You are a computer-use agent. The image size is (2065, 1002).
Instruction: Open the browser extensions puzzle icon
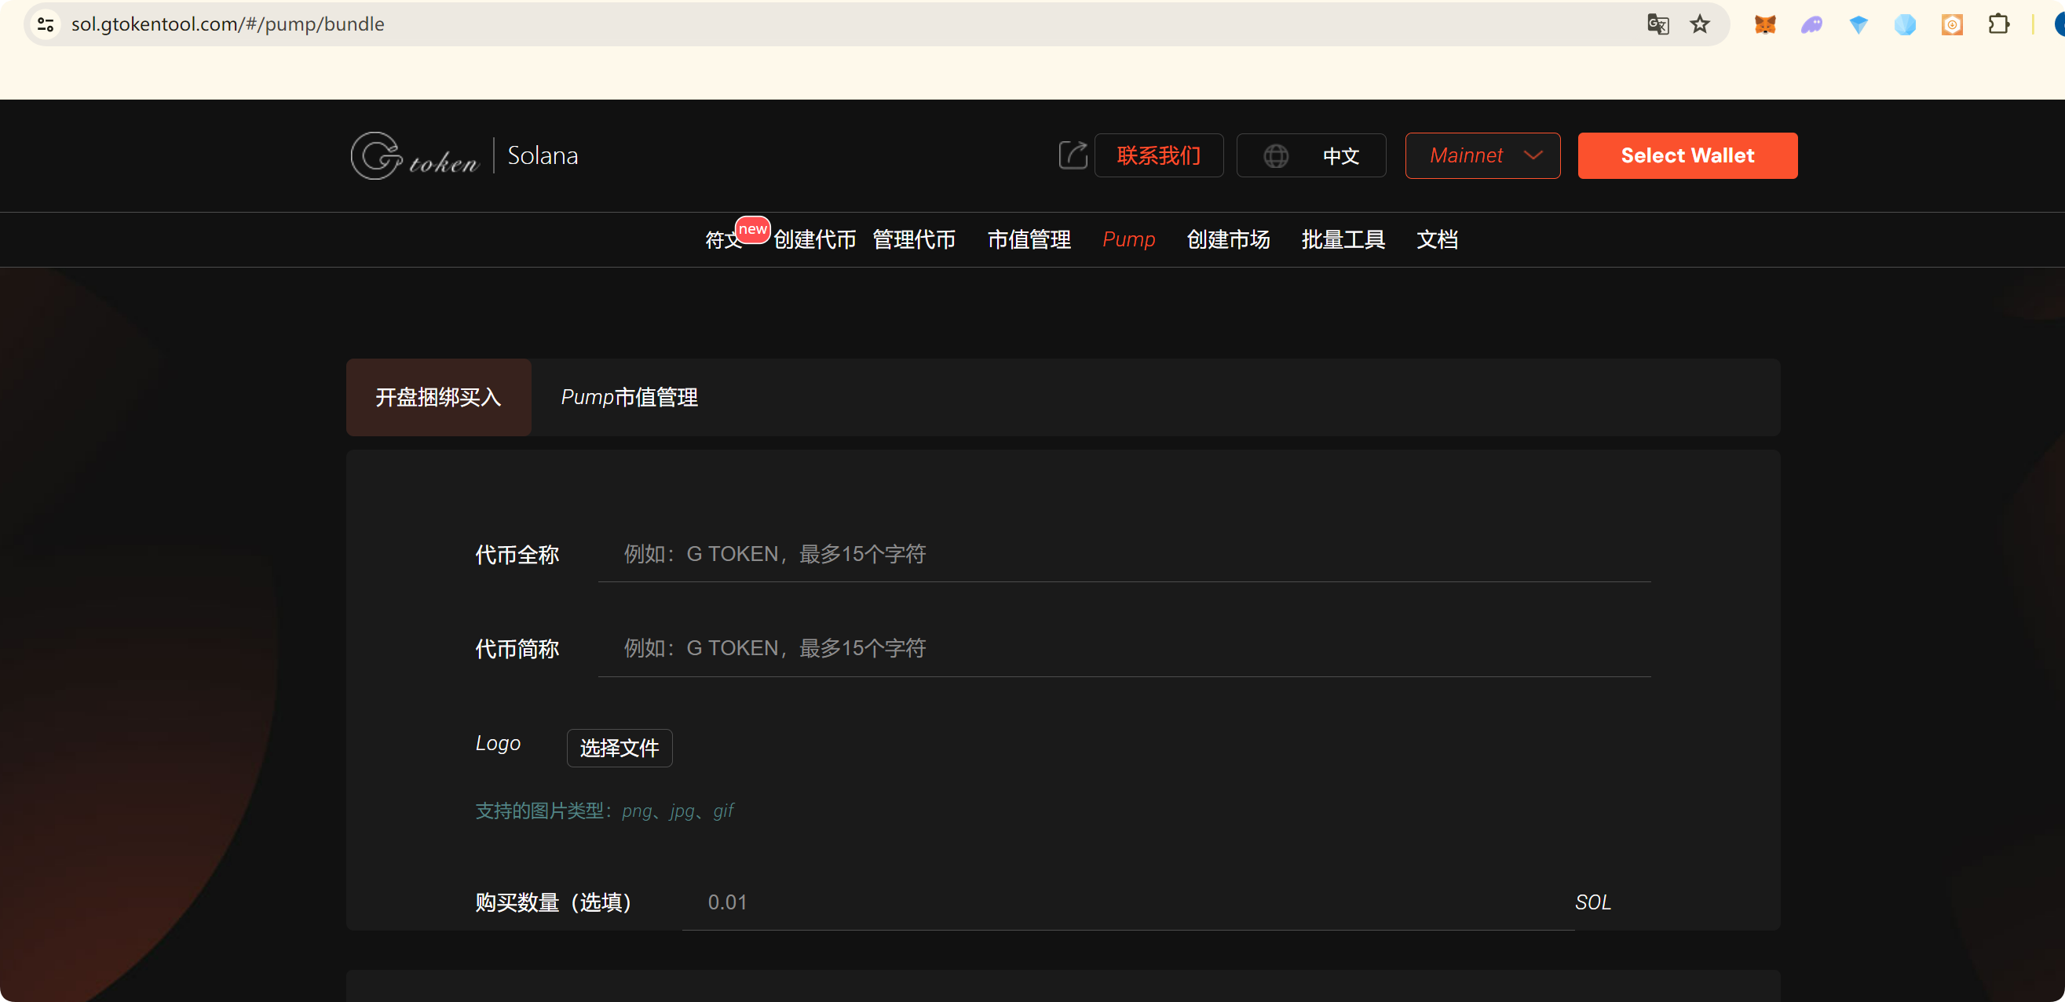[1998, 24]
